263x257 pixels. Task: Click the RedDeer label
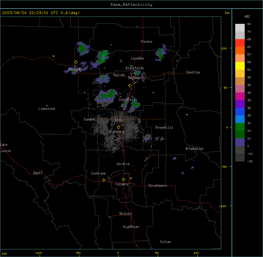click(x=134, y=78)
